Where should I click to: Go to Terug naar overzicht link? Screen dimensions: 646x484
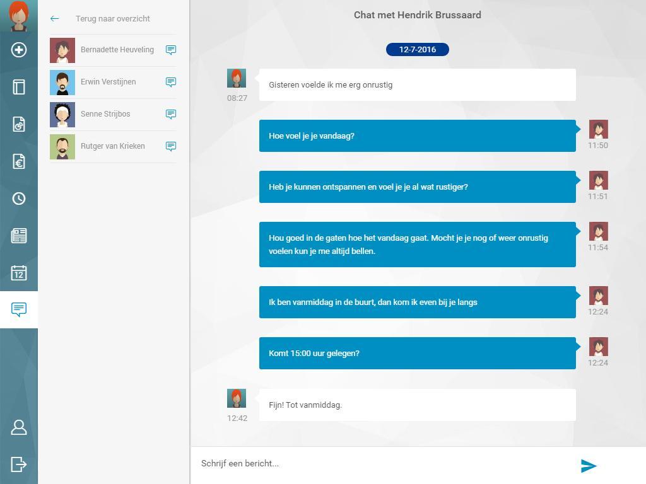click(x=112, y=18)
